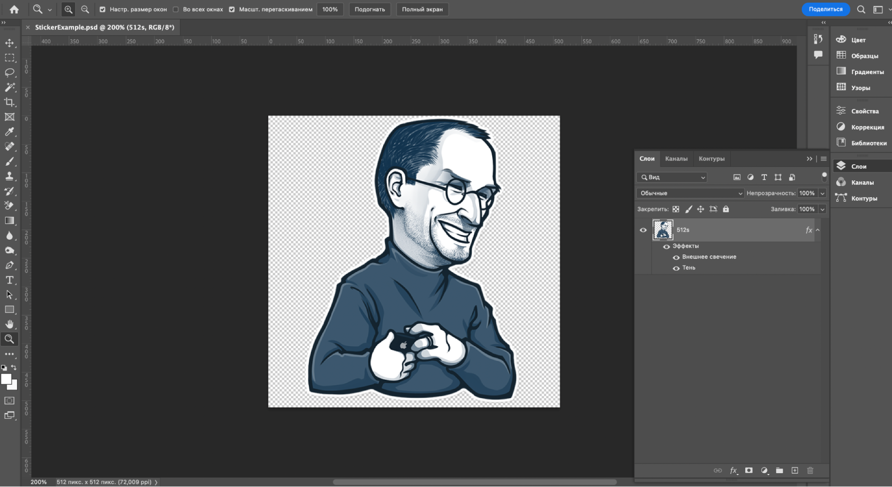892x487 pixels.
Task: Open the status bar info arrow
Action: click(x=156, y=482)
